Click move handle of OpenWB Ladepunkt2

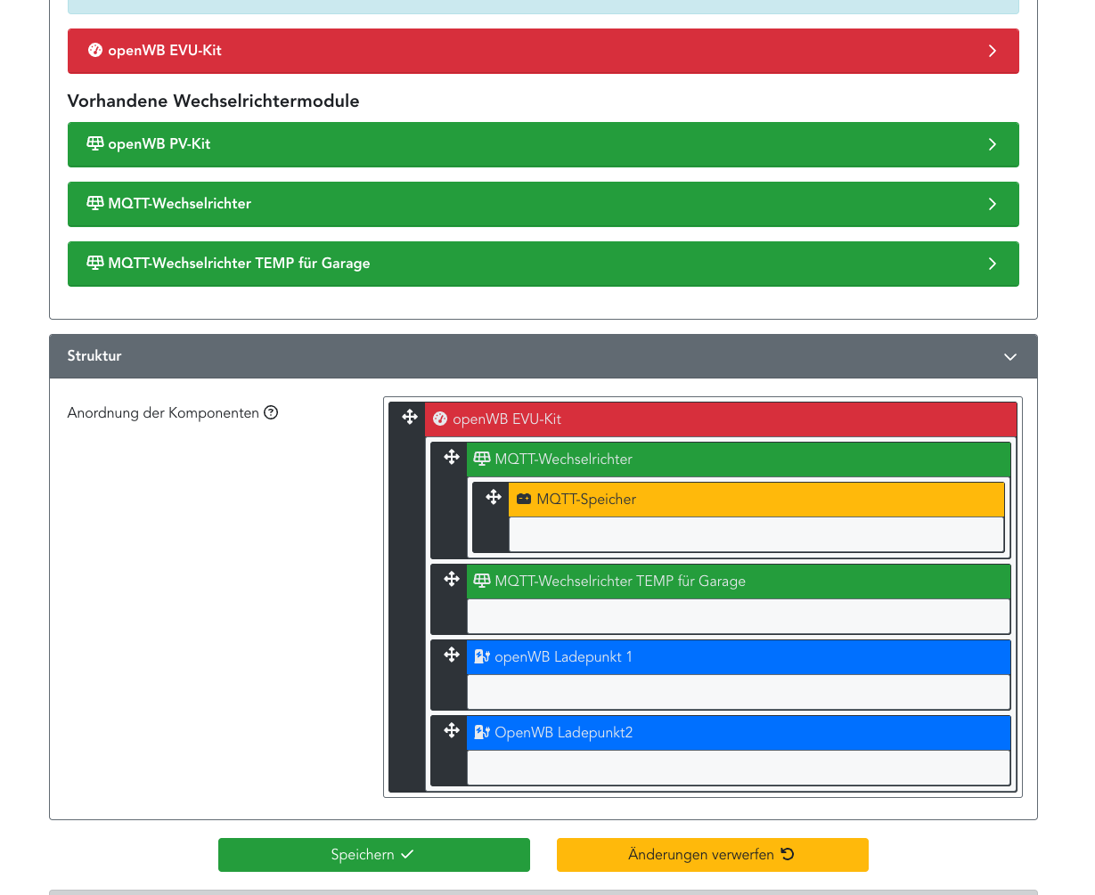point(452,730)
